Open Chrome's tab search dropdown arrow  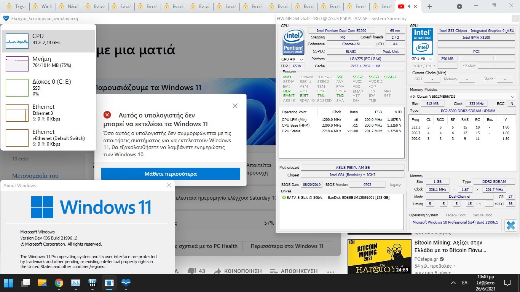tap(459, 6)
